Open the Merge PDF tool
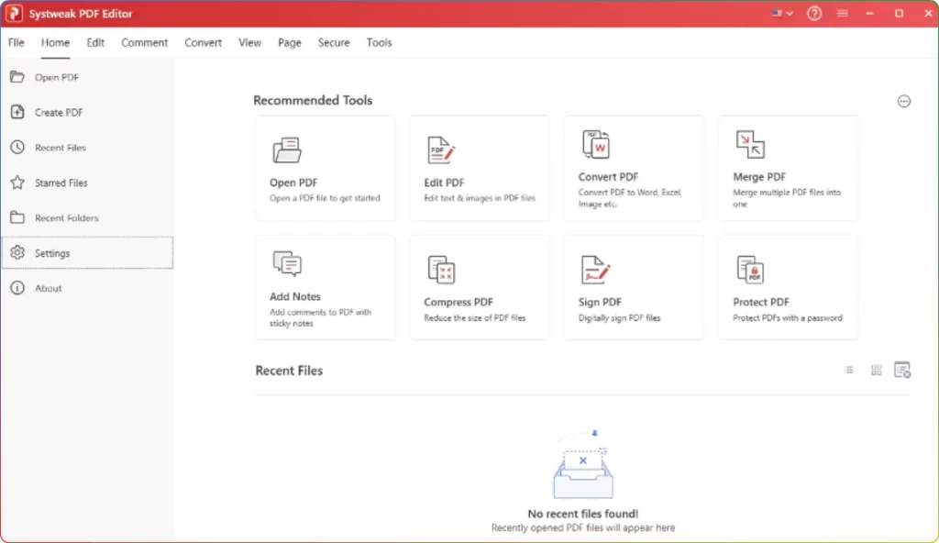This screenshot has height=543, width=939. click(x=787, y=168)
